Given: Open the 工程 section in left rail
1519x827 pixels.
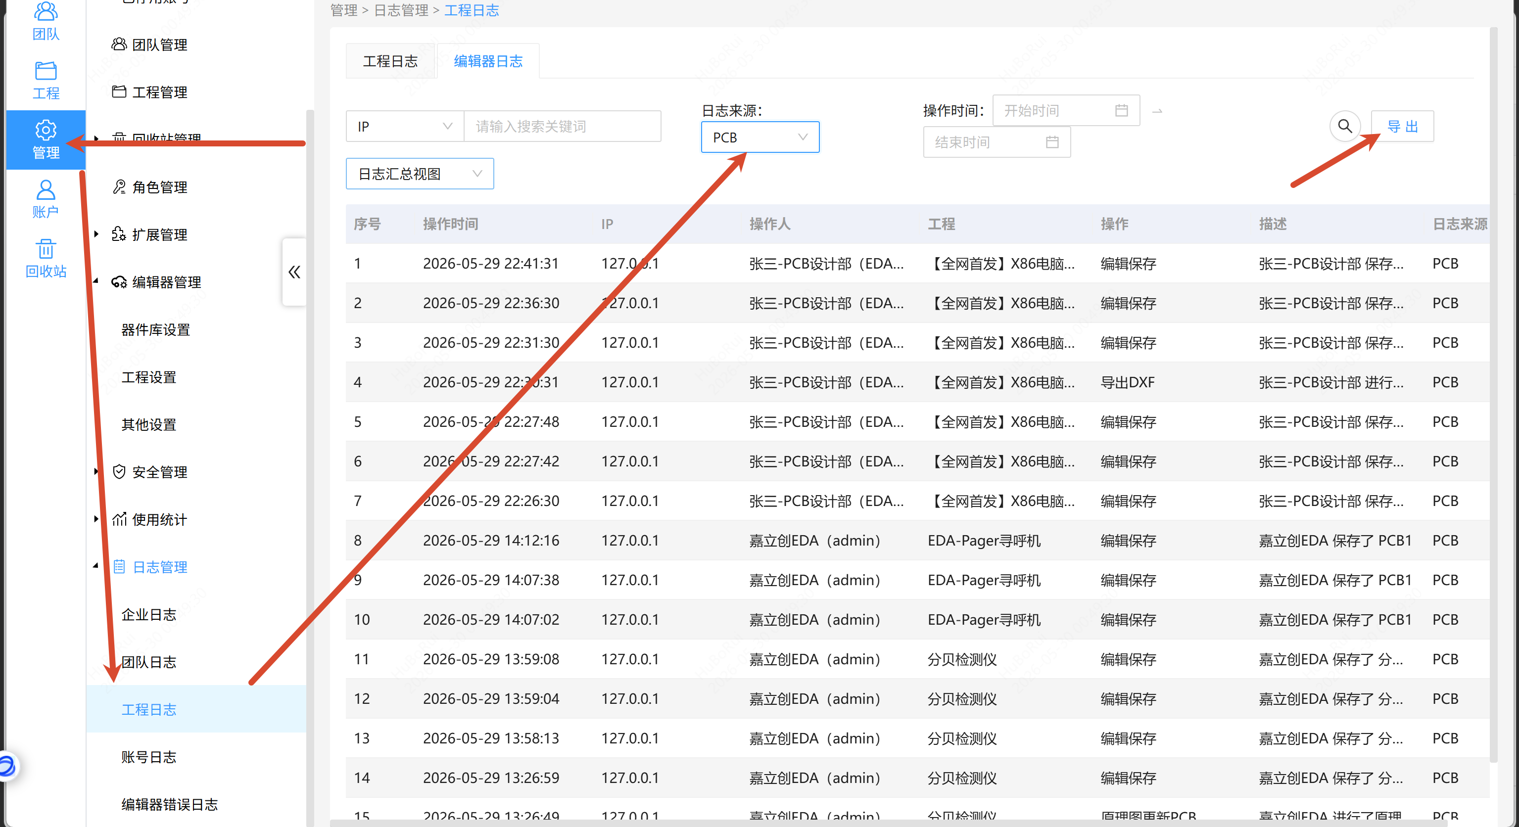Looking at the screenshot, I should pyautogui.click(x=46, y=80).
